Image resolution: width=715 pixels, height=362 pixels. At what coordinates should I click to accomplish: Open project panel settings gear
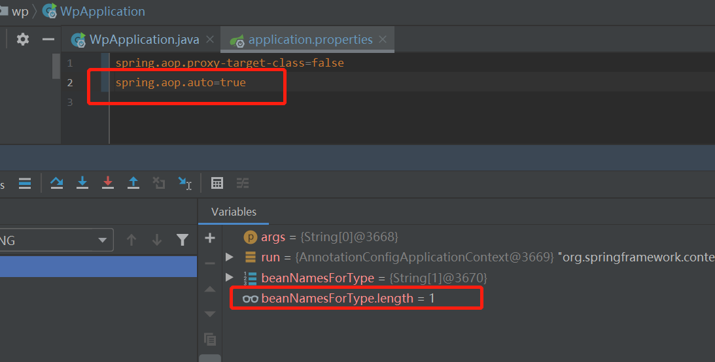23,39
